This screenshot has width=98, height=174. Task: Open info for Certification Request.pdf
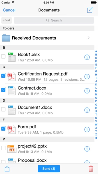[87, 76]
